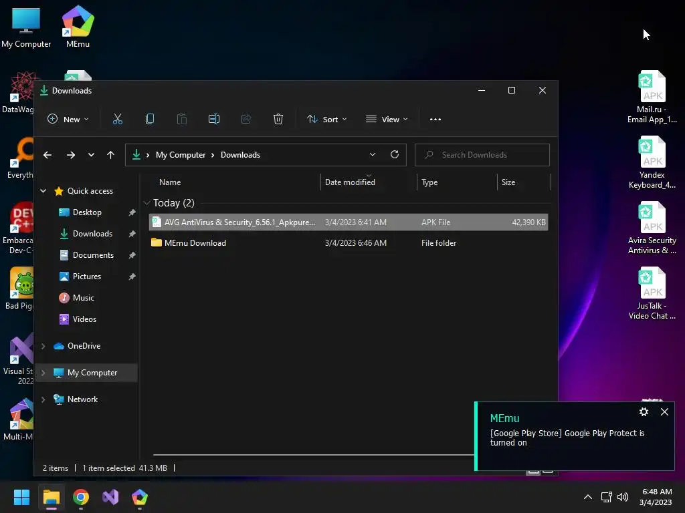The width and height of the screenshot is (685, 513).
Task: Expand the Network tree node
Action: (43, 399)
